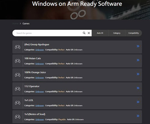Select the (the) Gnorp Apologue title
The width and height of the screenshot is (150, 124).
pyautogui.click(x=37, y=45)
